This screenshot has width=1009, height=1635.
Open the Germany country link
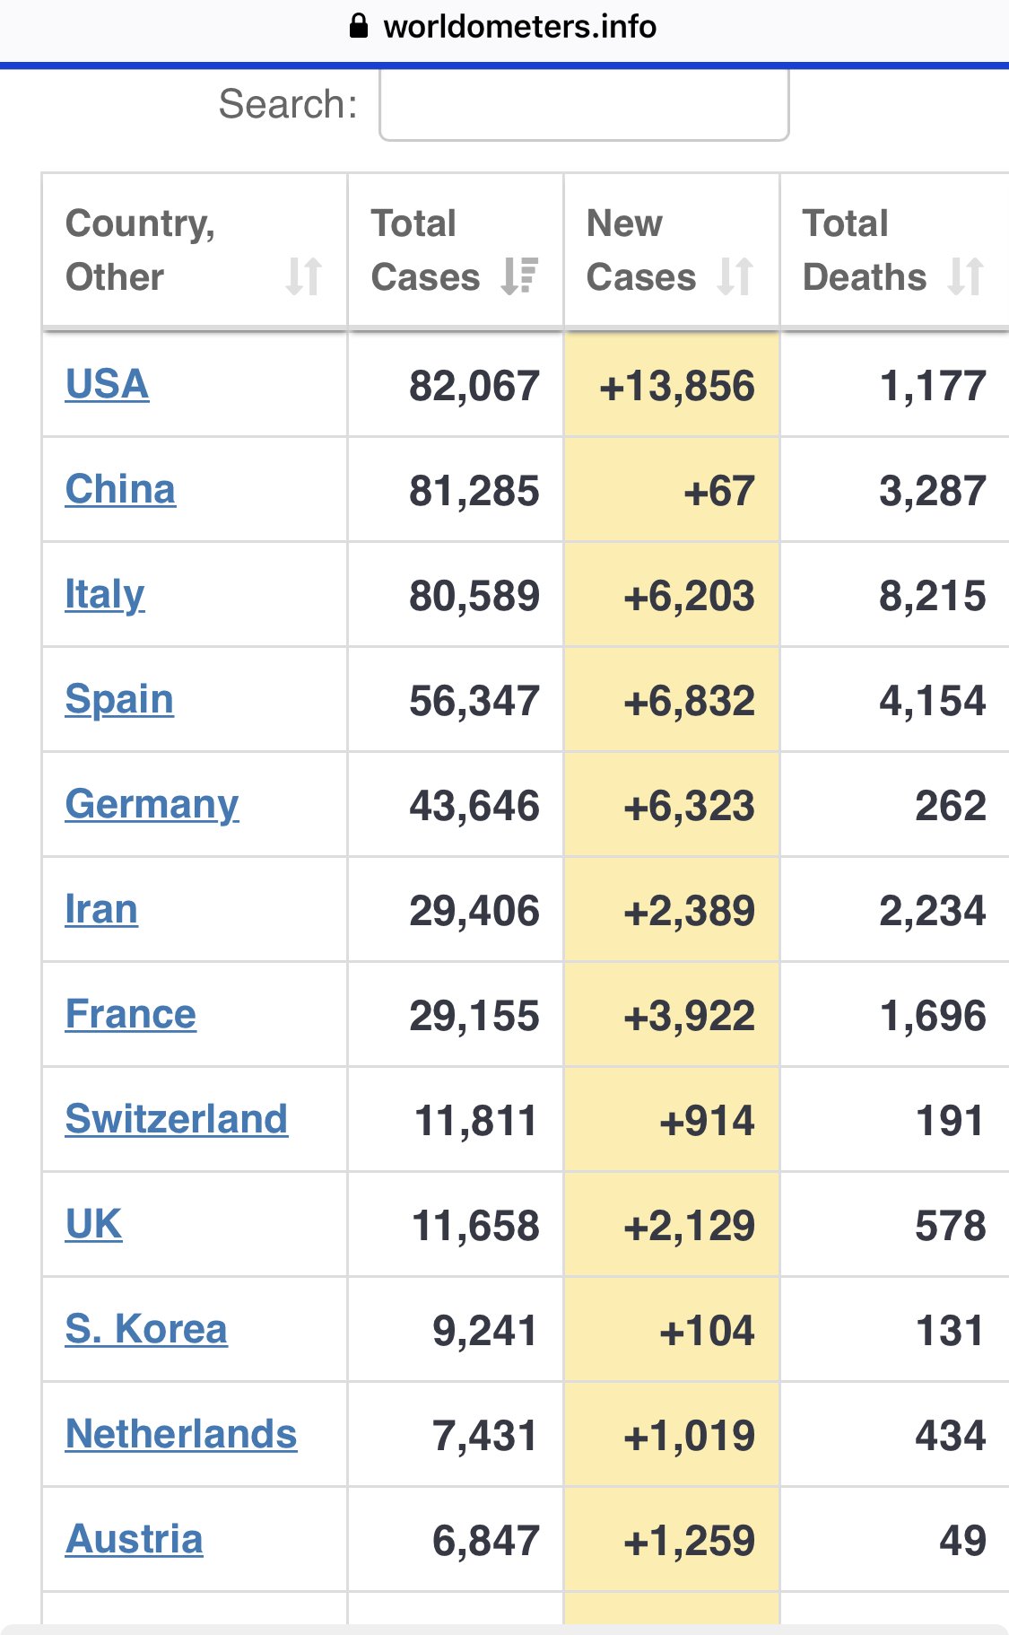[152, 805]
